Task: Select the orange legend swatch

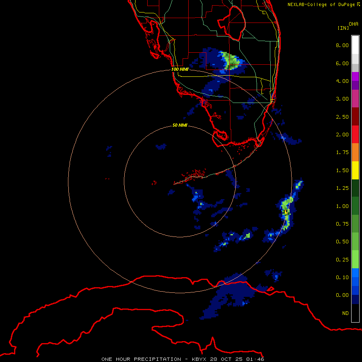Action: pos(355,152)
